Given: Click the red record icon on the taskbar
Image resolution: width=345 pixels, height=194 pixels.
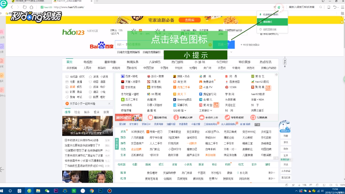Looking at the screenshot, I should [x=110, y=191].
